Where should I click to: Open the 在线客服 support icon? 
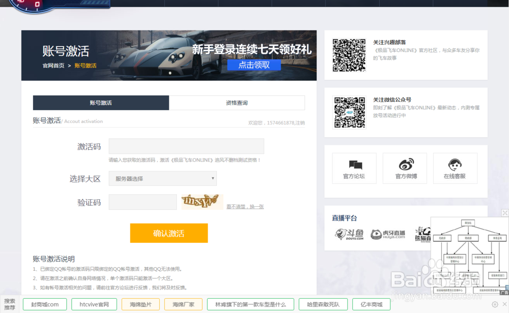tap(455, 169)
